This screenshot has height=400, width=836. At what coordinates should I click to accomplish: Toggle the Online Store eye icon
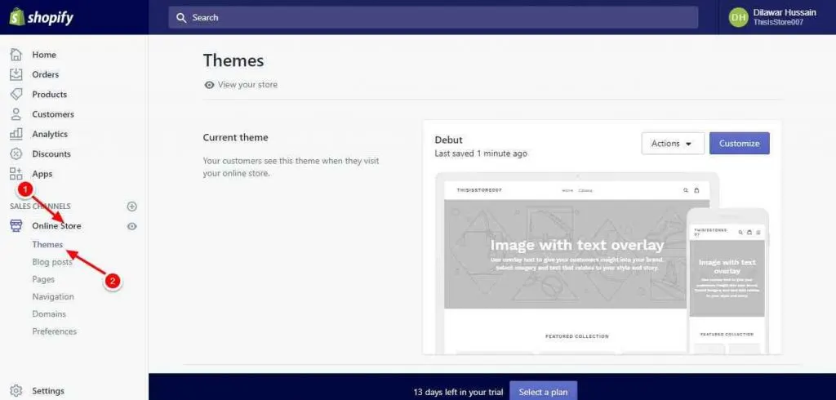132,226
